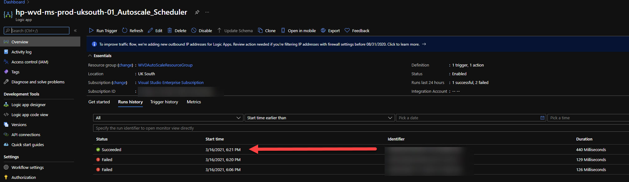Click the Pick a date field
629x182 pixels.
pyautogui.click(x=471, y=118)
